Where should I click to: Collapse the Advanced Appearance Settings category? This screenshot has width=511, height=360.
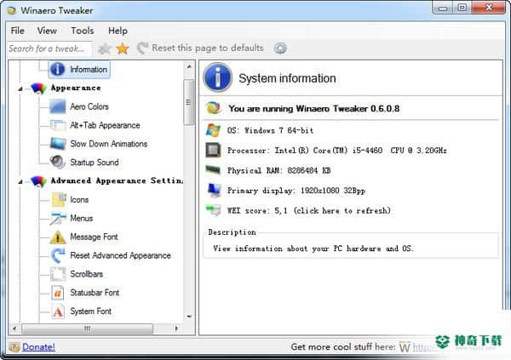[20, 181]
